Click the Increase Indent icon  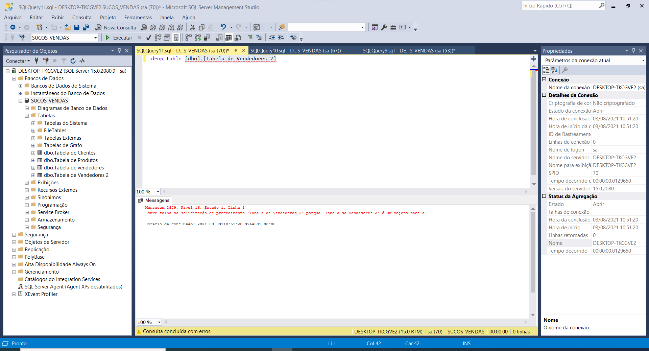[x=281, y=38]
